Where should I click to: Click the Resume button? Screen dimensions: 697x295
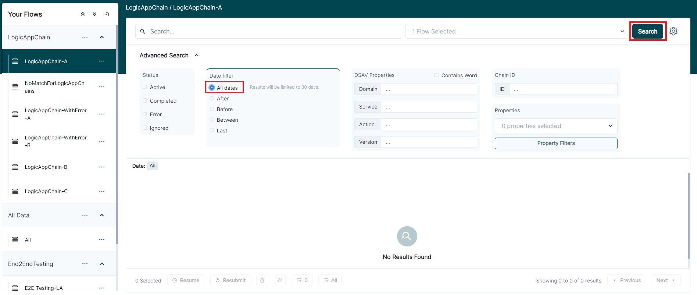click(x=186, y=280)
